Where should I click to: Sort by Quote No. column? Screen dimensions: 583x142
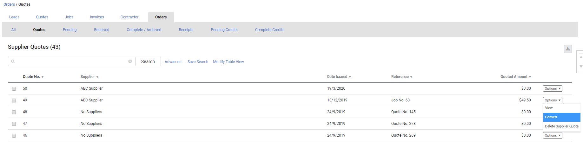point(33,77)
